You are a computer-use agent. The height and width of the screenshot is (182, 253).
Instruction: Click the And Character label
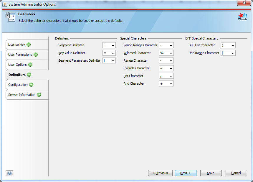click(134, 83)
